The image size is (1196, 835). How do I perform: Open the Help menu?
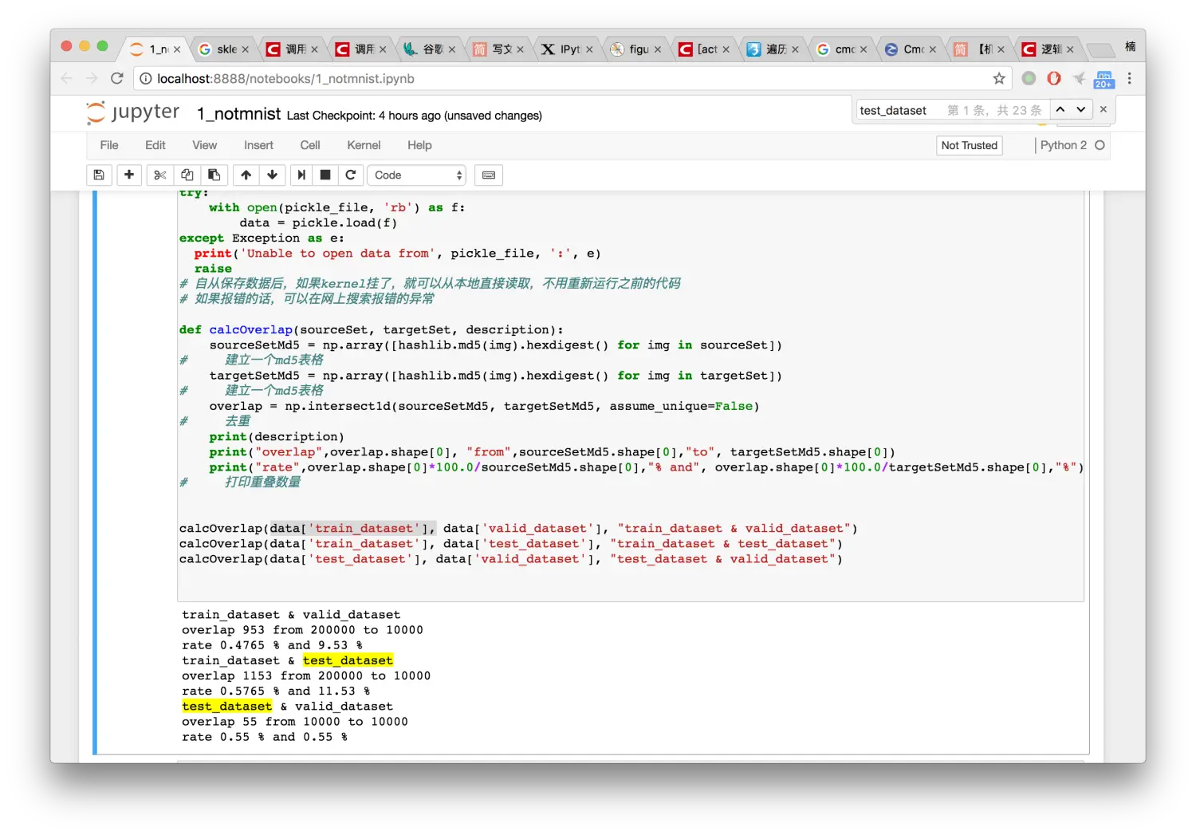click(419, 145)
